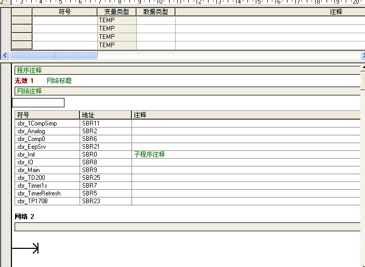
Task: Click the 网络注释 comment field
Action: (187, 91)
